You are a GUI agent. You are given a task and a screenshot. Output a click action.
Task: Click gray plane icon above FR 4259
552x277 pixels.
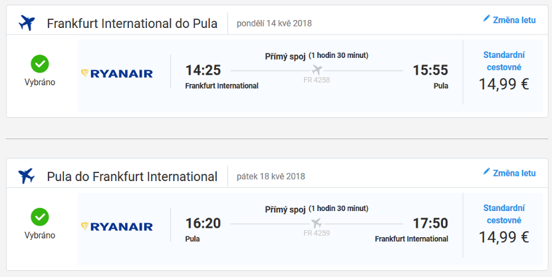tap(317, 222)
